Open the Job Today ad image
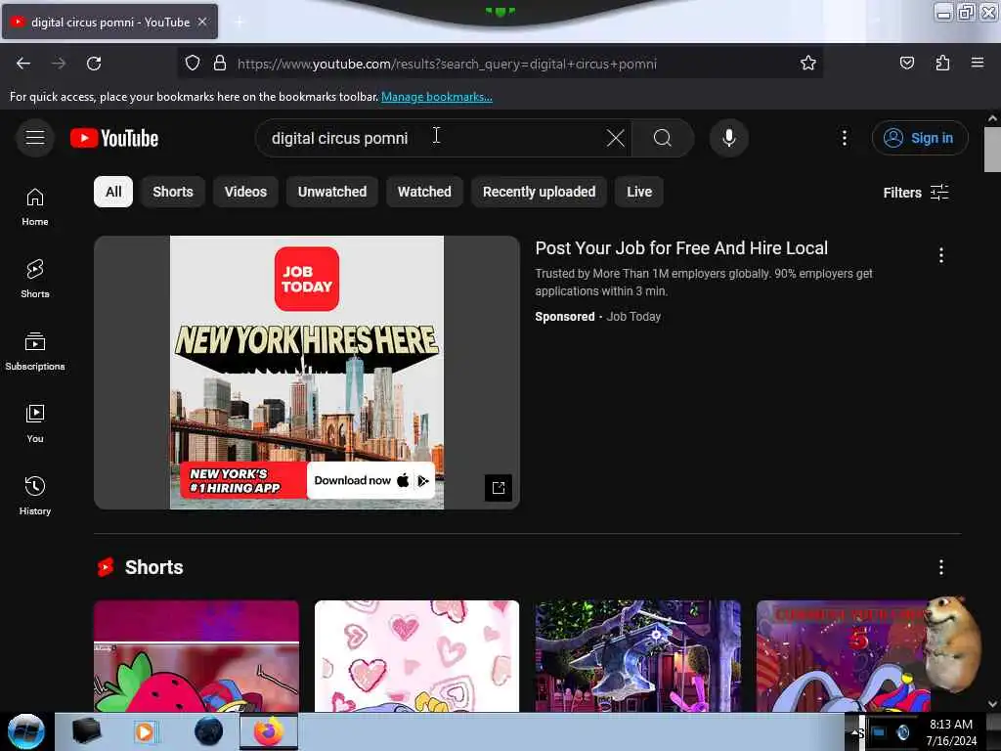The width and height of the screenshot is (1001, 751). coord(307,373)
